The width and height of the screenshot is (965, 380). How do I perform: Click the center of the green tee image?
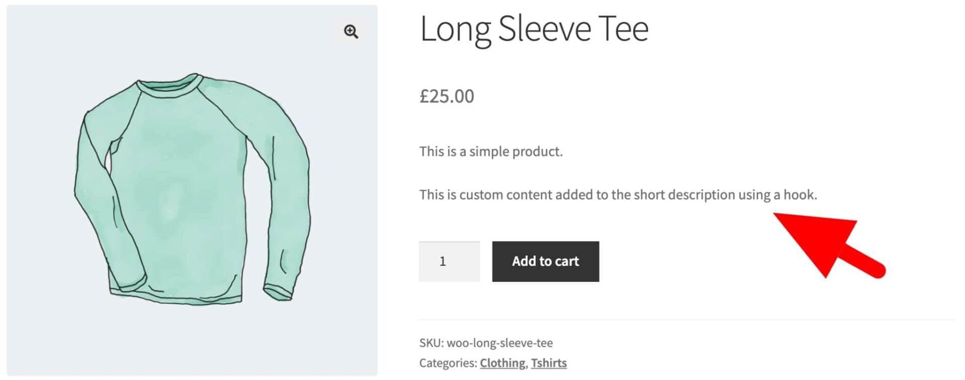(192, 190)
